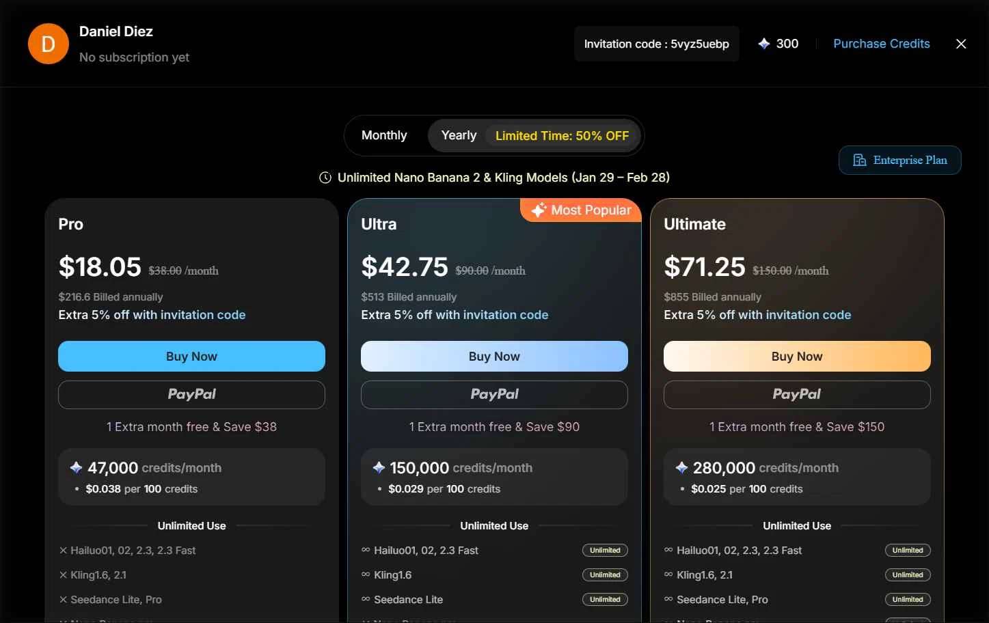The height and width of the screenshot is (623, 989).
Task: Click the "$513 Billed annually" text
Action: 409,297
